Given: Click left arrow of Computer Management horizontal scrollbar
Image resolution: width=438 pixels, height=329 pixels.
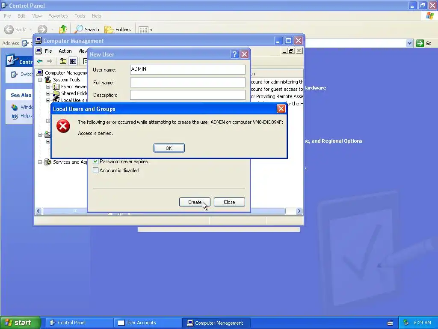Looking at the screenshot, I should point(38,211).
